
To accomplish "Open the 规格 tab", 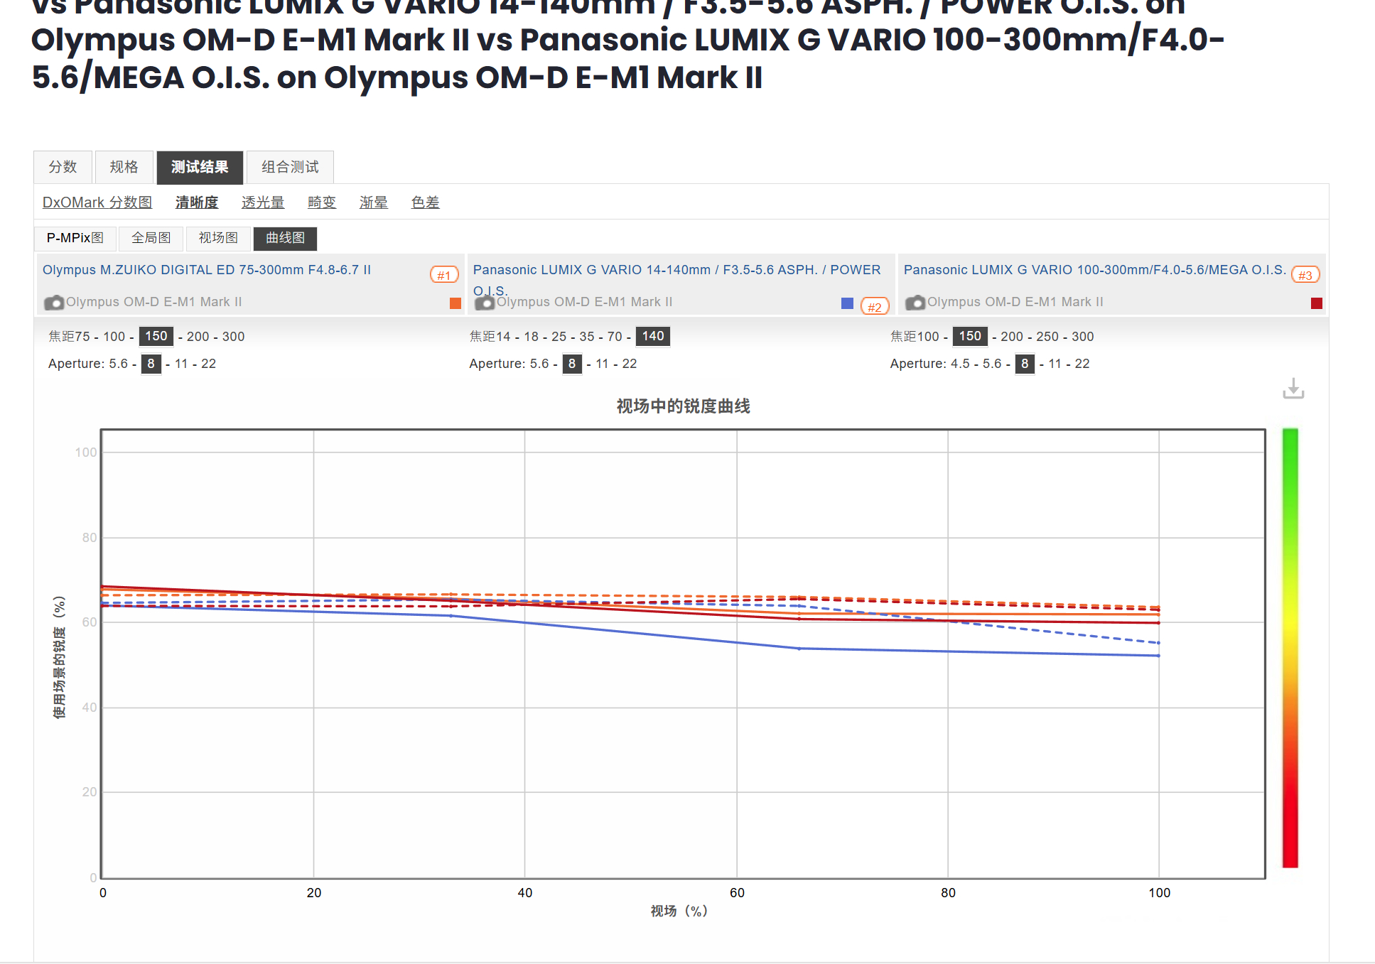I will click(124, 167).
